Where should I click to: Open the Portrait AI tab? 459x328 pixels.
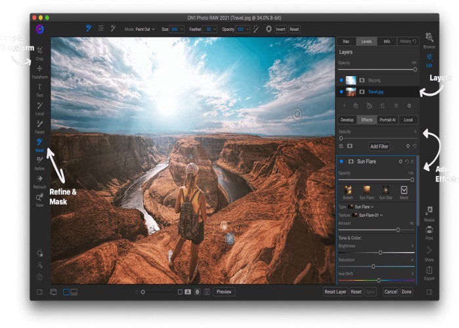click(x=387, y=120)
